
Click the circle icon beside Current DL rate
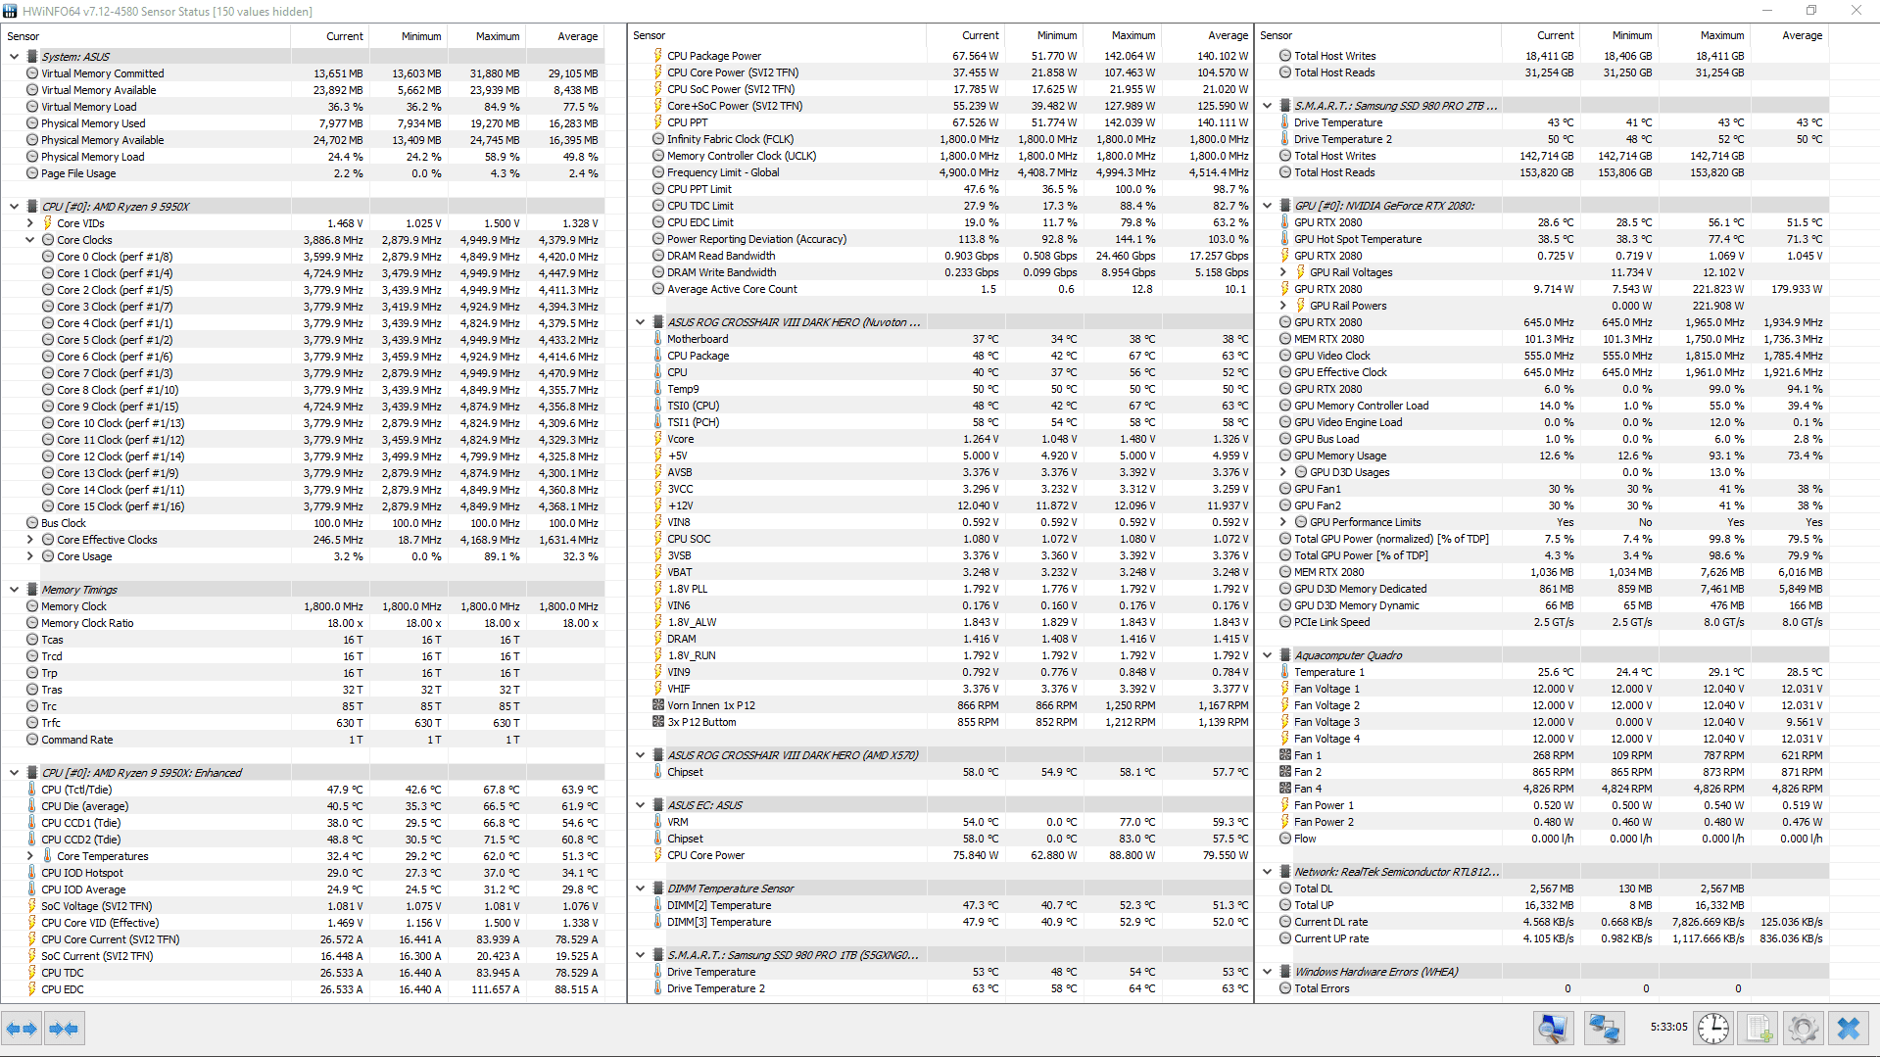tap(1285, 922)
